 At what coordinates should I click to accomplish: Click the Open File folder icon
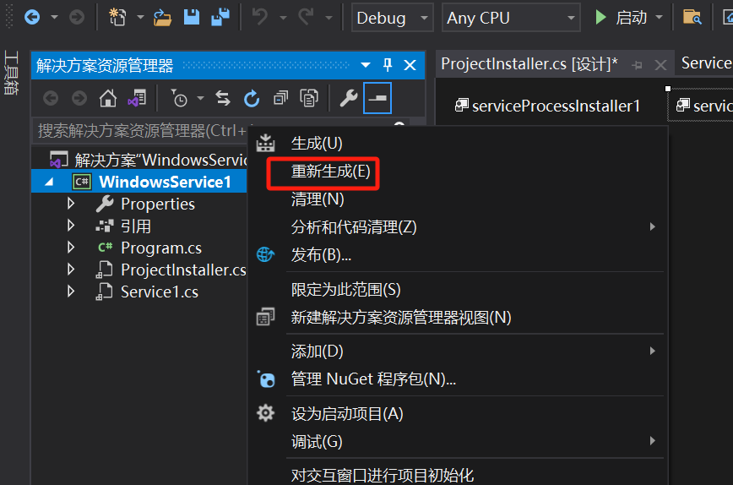pyautogui.click(x=162, y=18)
